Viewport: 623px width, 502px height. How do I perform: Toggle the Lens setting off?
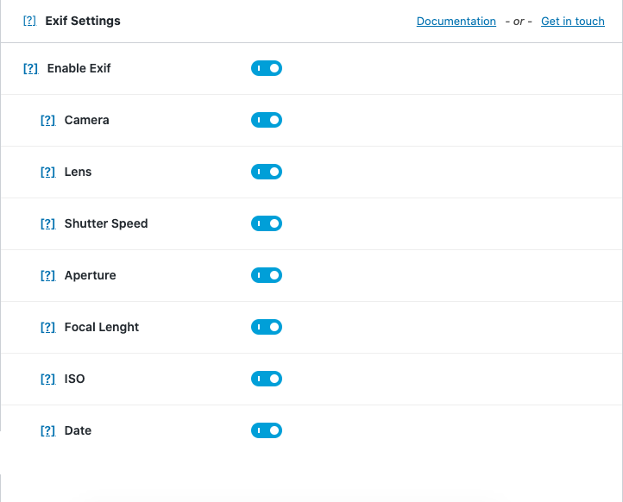(267, 172)
